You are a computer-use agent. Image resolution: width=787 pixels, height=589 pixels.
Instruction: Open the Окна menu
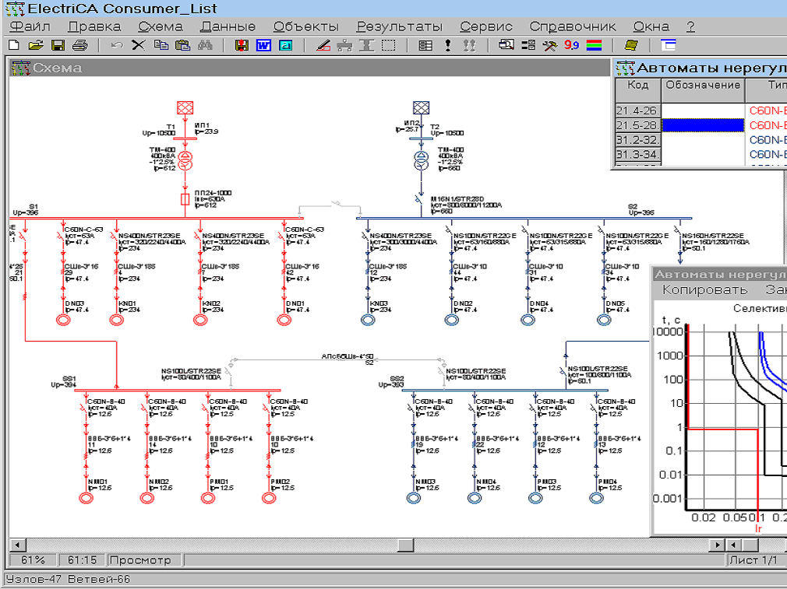[x=651, y=26]
